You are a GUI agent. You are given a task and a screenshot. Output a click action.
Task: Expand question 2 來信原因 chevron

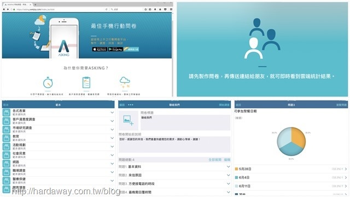pyautogui.click(x=228, y=175)
